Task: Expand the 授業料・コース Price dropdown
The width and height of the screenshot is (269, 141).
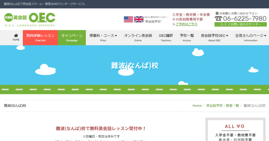Action: click(x=103, y=38)
